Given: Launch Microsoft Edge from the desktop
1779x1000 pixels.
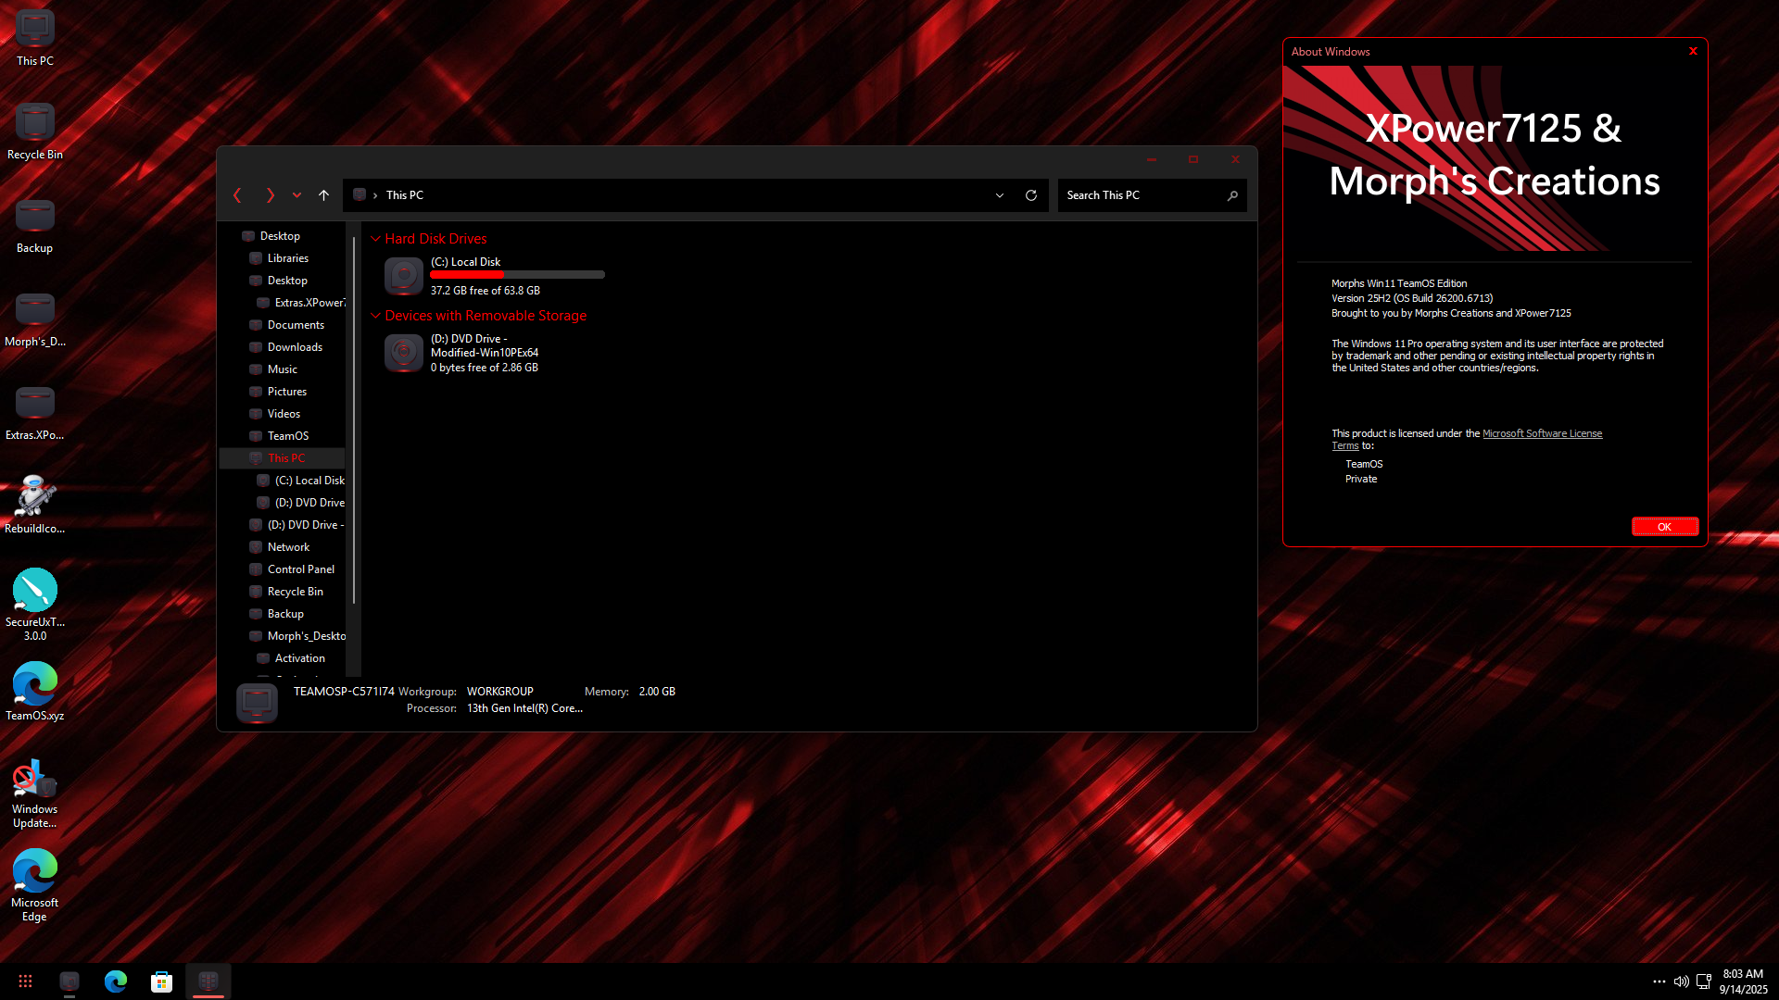Looking at the screenshot, I should (x=34, y=886).
